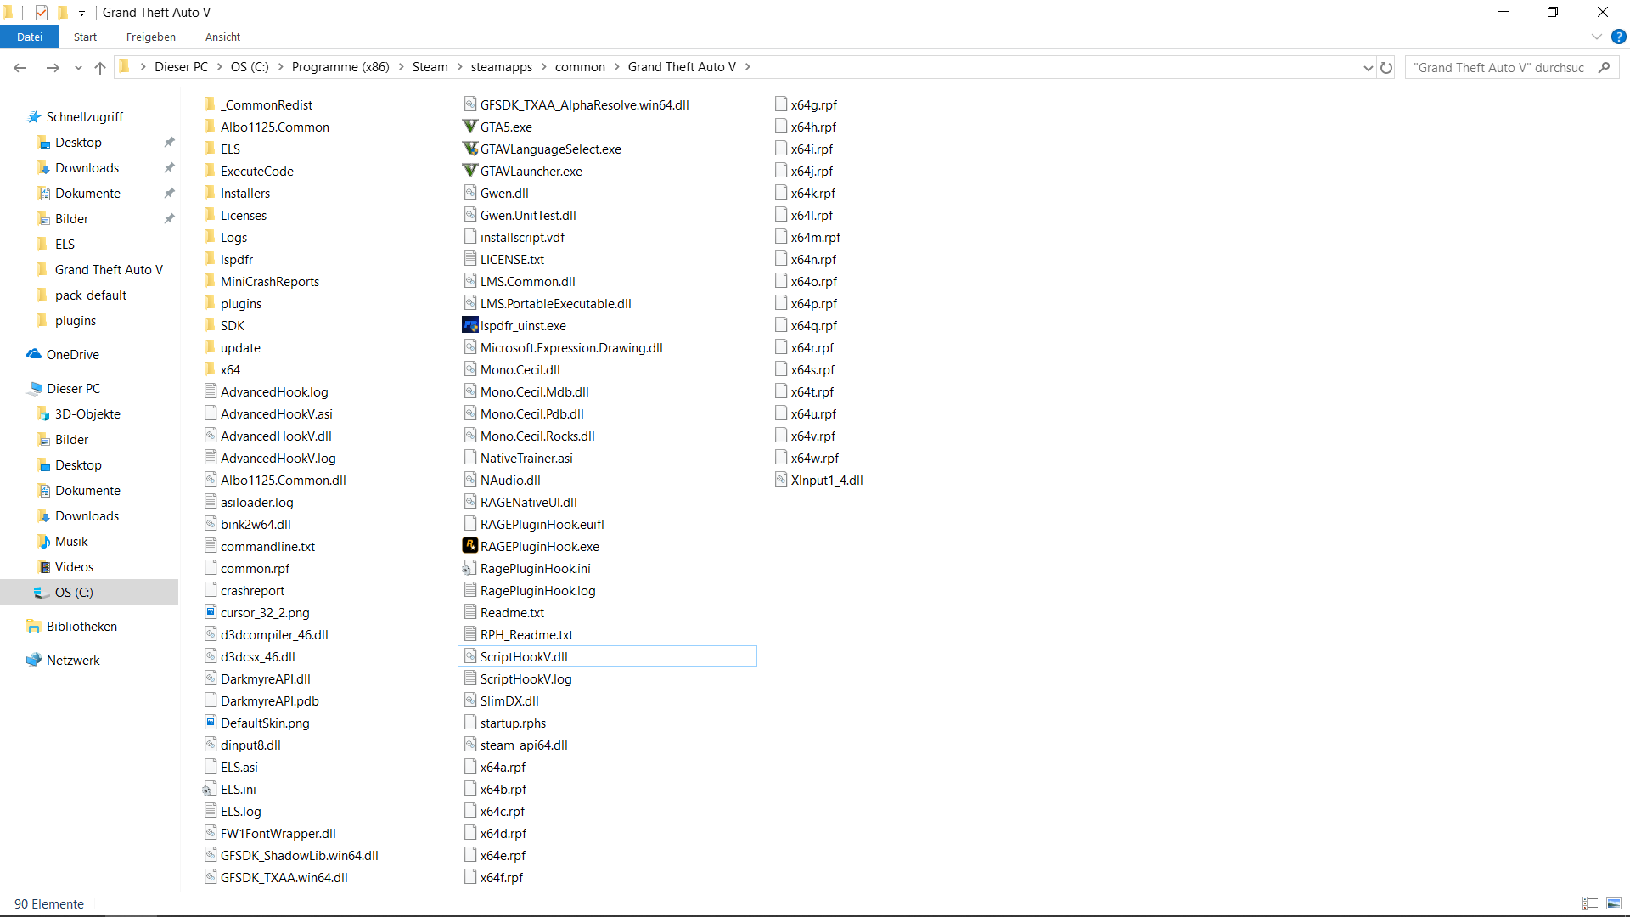The width and height of the screenshot is (1630, 917).
Task: Click the search field for Grand Theft Auto V
Action: [1499, 67]
